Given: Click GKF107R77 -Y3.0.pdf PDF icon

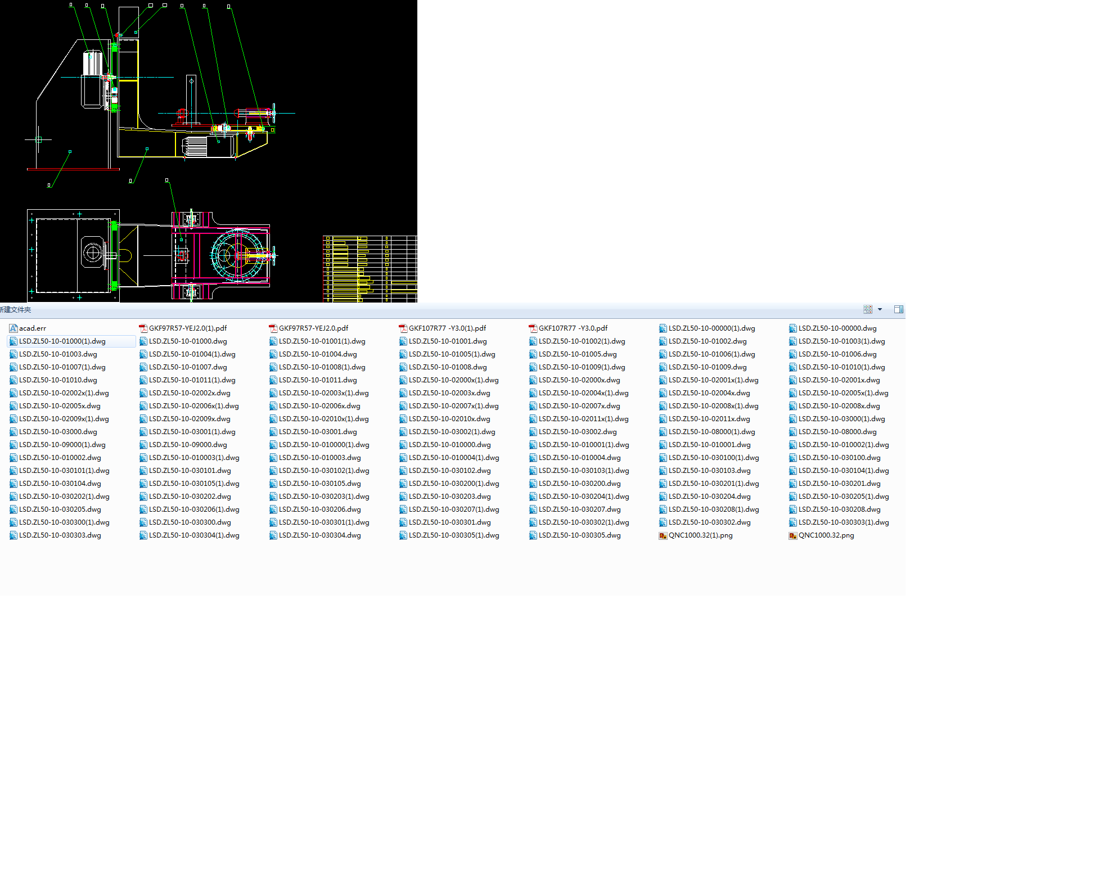Looking at the screenshot, I should 533,328.
